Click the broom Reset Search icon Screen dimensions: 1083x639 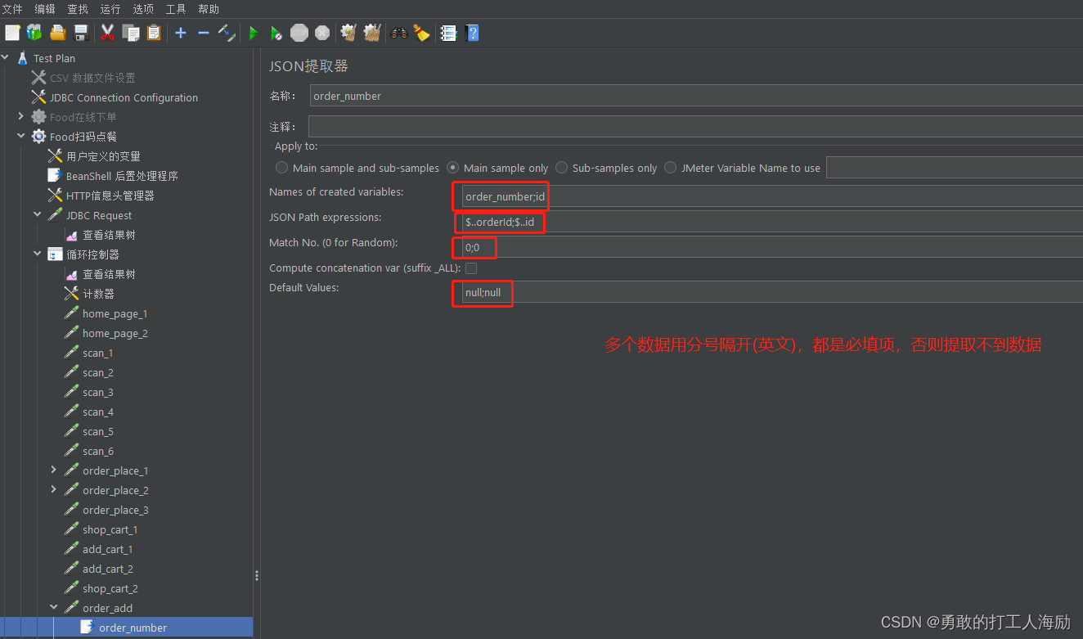[421, 33]
